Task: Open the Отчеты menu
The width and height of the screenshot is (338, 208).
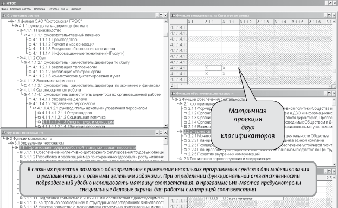Action: (54, 9)
